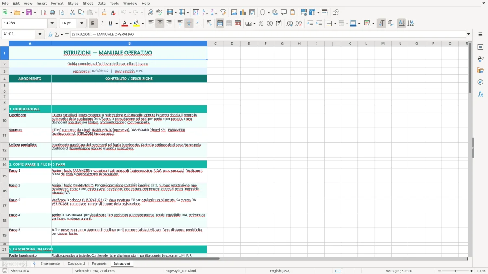
Task: Open the sidebar Navigator compass icon
Action: (480, 82)
